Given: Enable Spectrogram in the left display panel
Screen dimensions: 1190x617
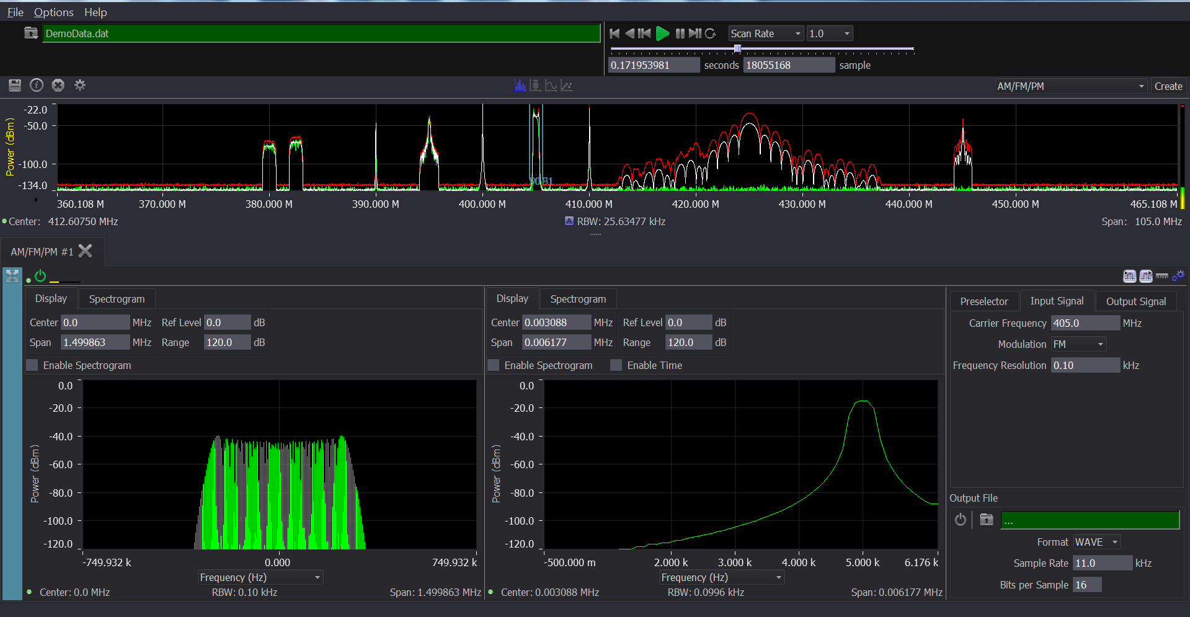Looking at the screenshot, I should (x=32, y=365).
